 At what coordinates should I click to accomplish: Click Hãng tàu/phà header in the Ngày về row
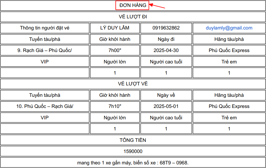[229, 95]
